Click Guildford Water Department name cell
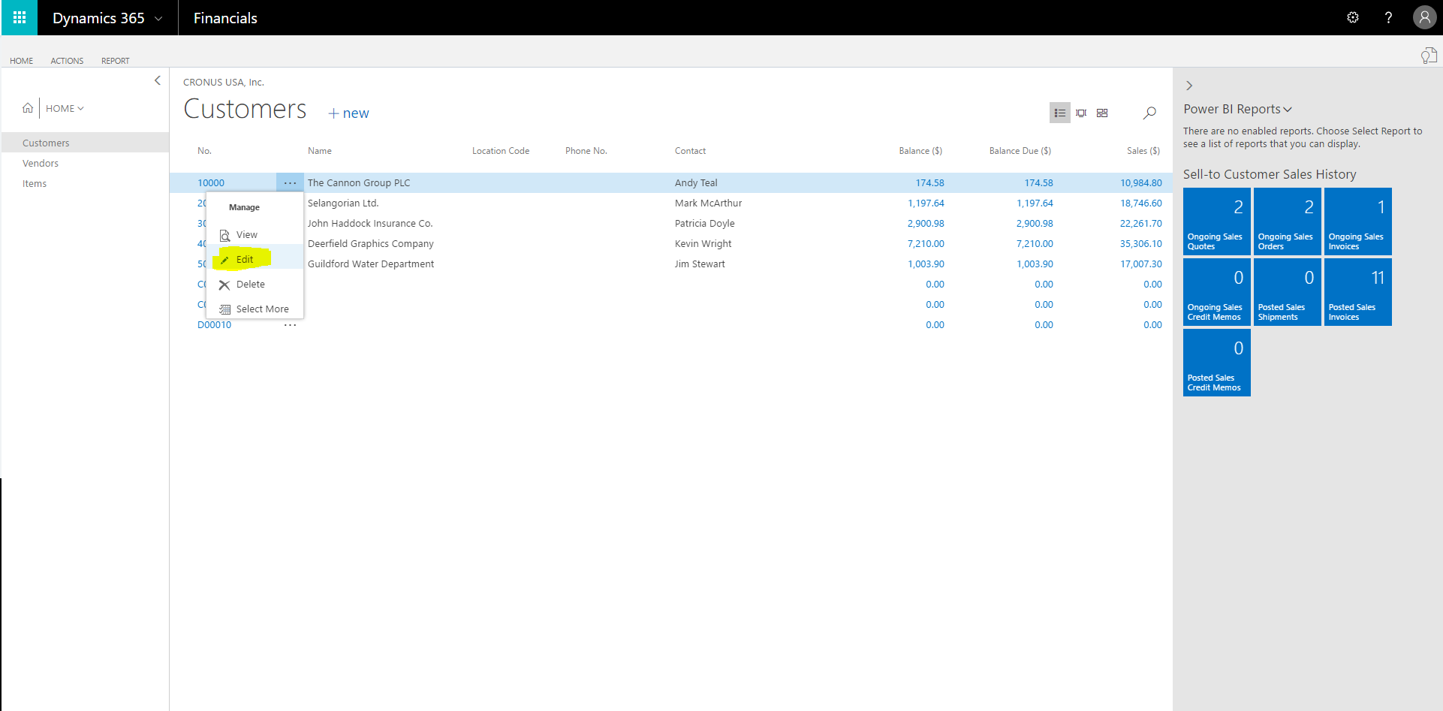The height and width of the screenshot is (711, 1443). point(371,264)
